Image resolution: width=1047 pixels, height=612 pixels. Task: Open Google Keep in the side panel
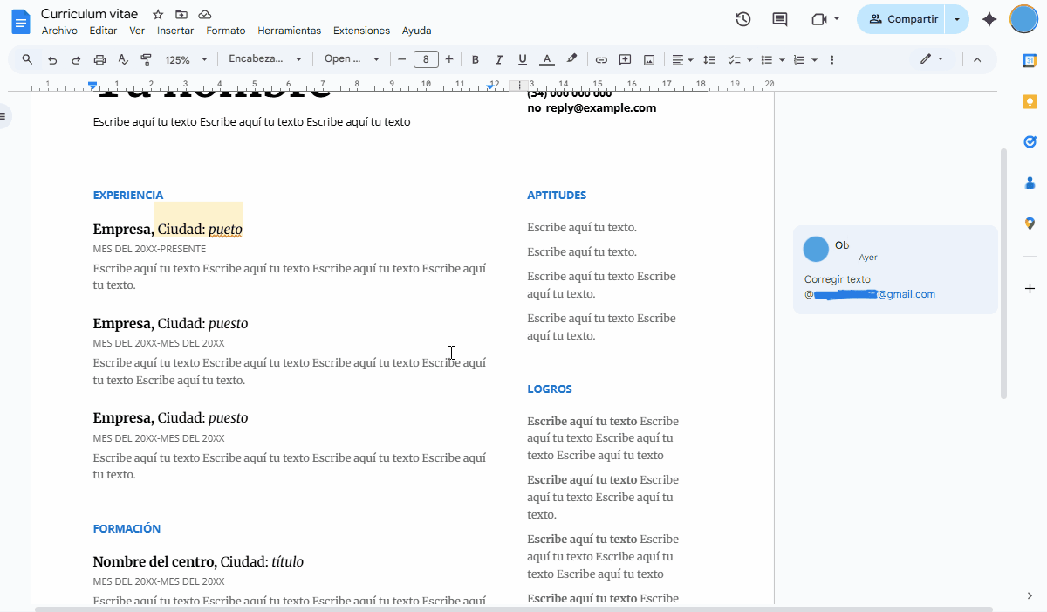[1030, 101]
